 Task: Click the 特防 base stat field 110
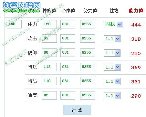49,81
